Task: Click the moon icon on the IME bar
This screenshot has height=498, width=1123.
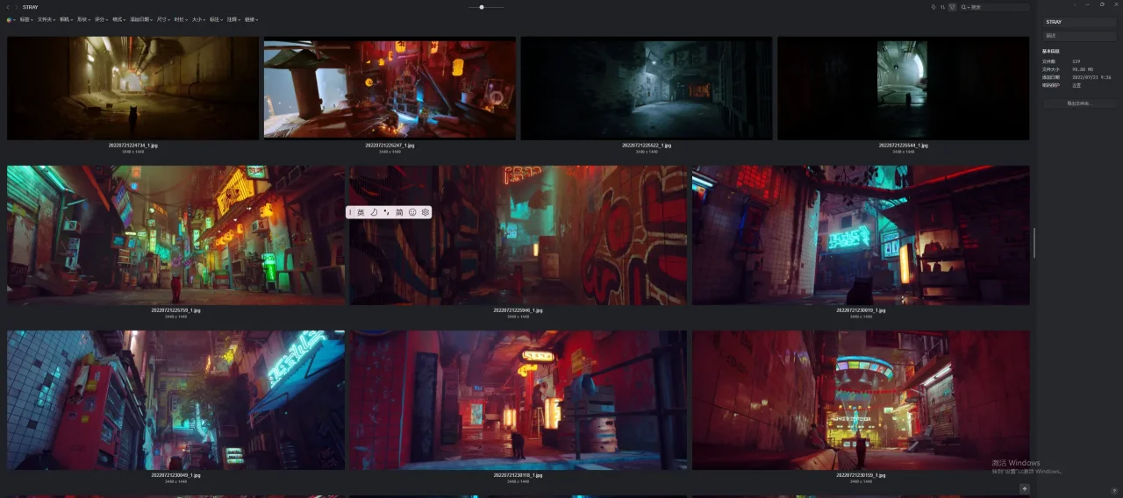Action: point(374,212)
